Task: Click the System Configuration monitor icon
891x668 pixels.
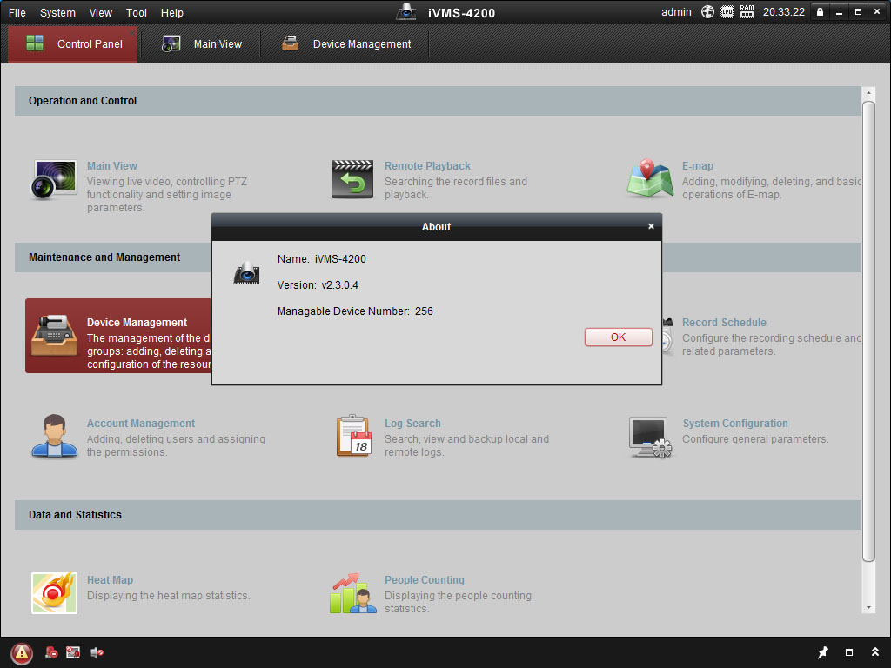Action: click(650, 437)
